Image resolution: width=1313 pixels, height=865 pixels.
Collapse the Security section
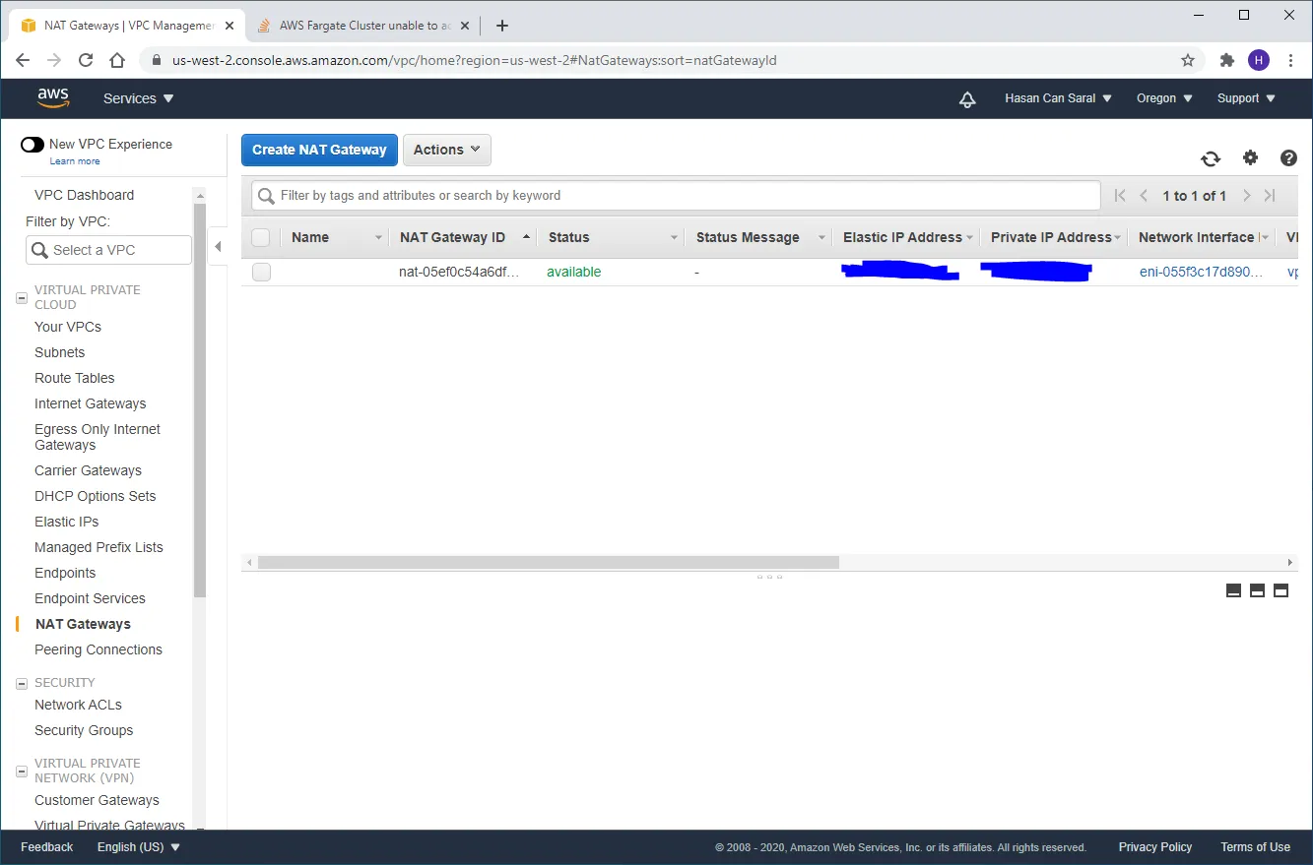click(x=22, y=683)
